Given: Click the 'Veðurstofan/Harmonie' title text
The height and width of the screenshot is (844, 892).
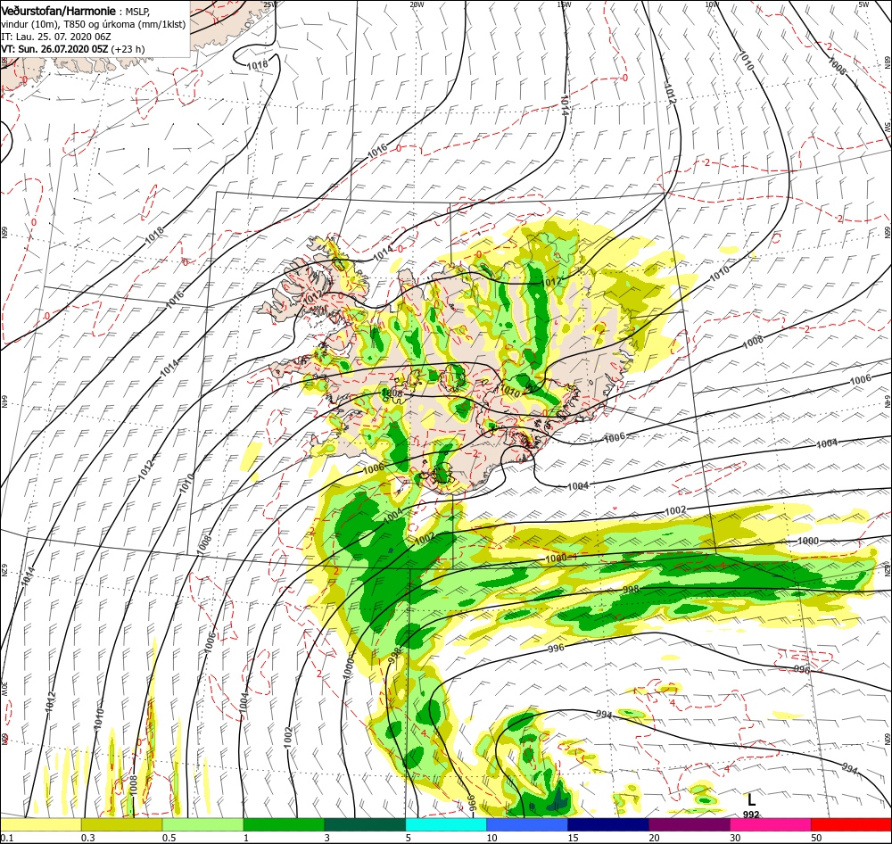Looking at the screenshot, I should [x=59, y=12].
